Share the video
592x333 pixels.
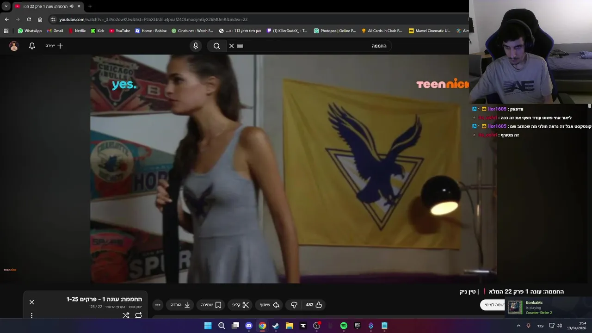click(269, 305)
